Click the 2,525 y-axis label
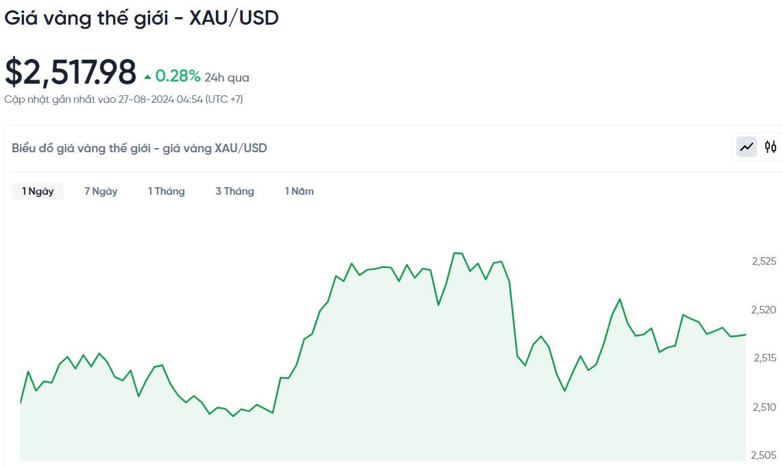Screen dimensions: 783x467 tap(764, 261)
